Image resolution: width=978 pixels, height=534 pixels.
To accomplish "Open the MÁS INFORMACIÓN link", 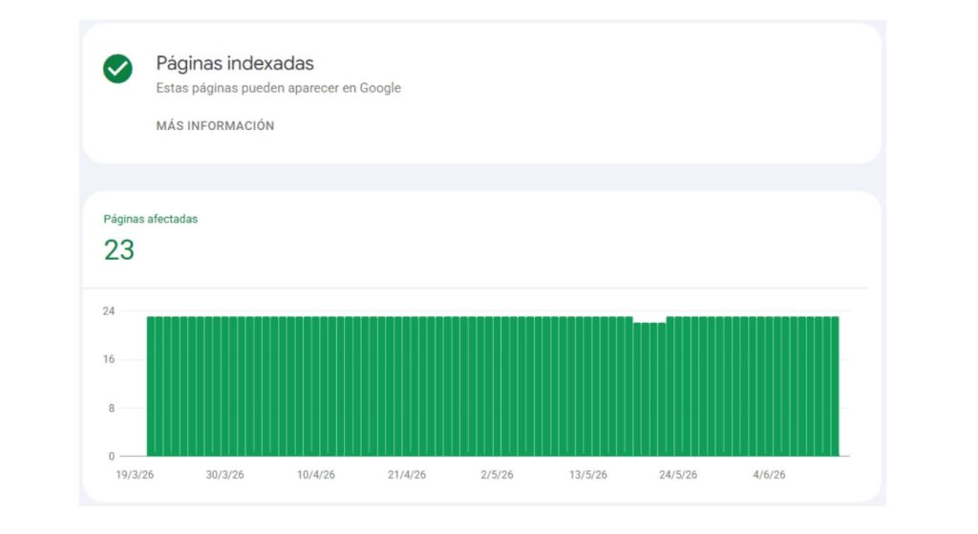I will coord(215,126).
